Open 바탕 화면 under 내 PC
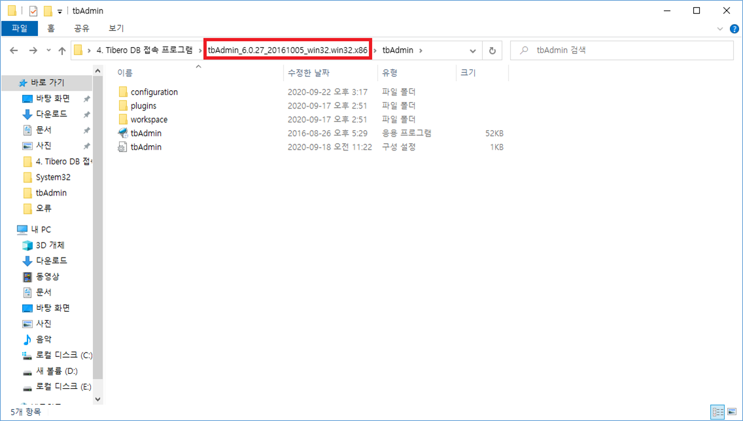The width and height of the screenshot is (743, 421). click(53, 308)
